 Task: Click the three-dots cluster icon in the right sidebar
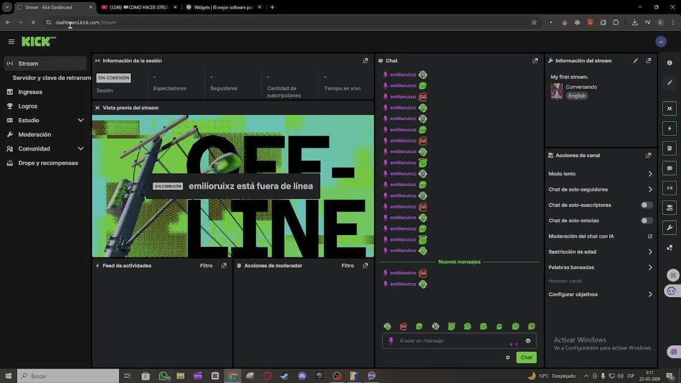[x=669, y=248]
